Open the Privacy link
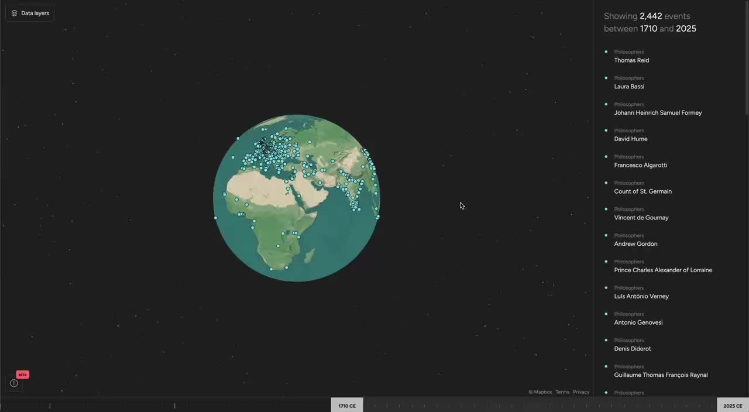Image resolution: width=749 pixels, height=412 pixels. [x=581, y=392]
